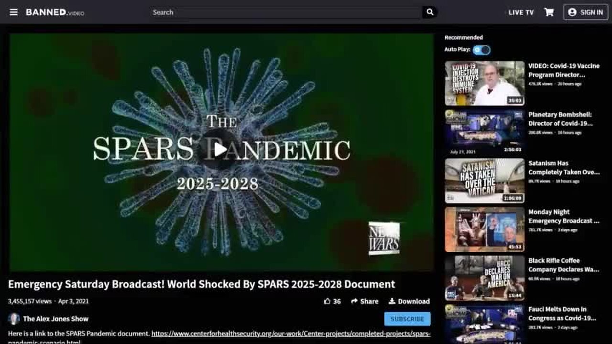Open The Alex Jones Show channel name

point(55,319)
